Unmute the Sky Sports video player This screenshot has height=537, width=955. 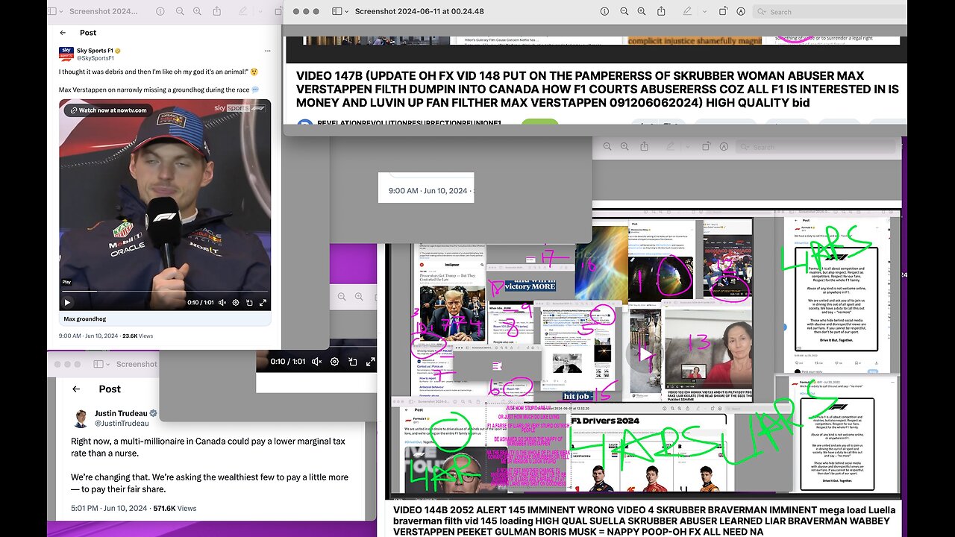[222, 303]
